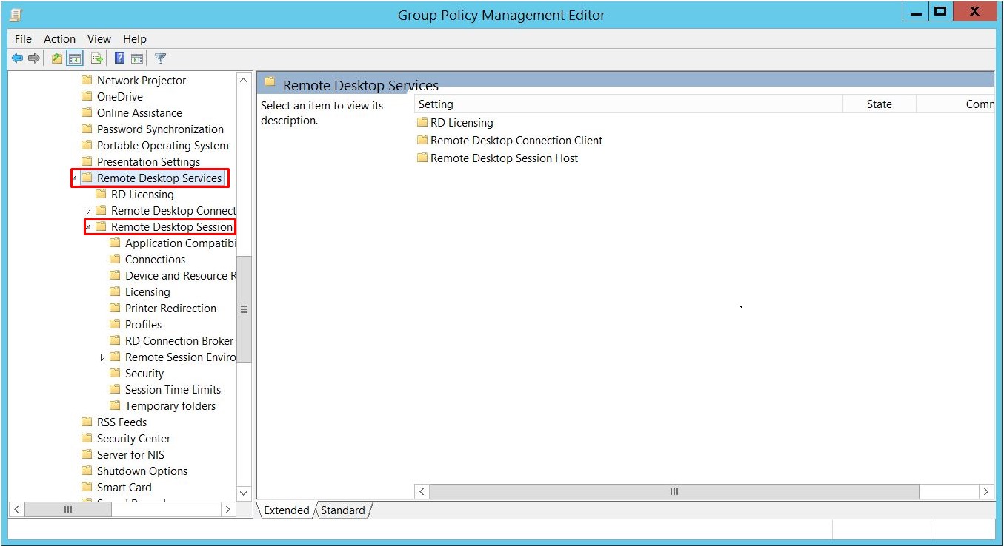Click the blue Help question mark icon
The width and height of the screenshot is (1004, 546).
pos(119,58)
